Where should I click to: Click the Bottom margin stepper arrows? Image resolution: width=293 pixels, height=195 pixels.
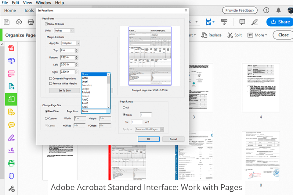(x=77, y=57)
